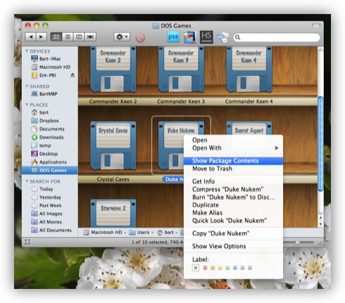Select DOS Games in the sidebar
The width and height of the screenshot is (345, 303).
(50, 170)
